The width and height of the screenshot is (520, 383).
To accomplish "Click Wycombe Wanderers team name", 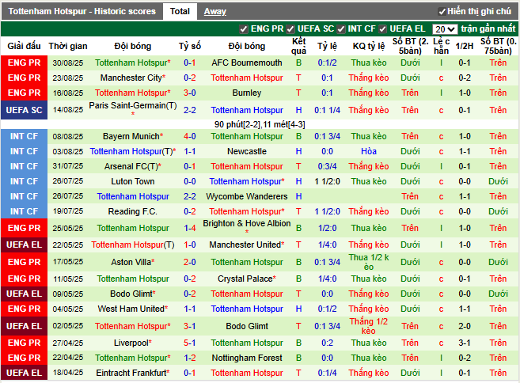I will pos(247,196).
